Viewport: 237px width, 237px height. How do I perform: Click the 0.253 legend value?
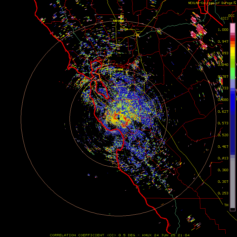point(223,193)
